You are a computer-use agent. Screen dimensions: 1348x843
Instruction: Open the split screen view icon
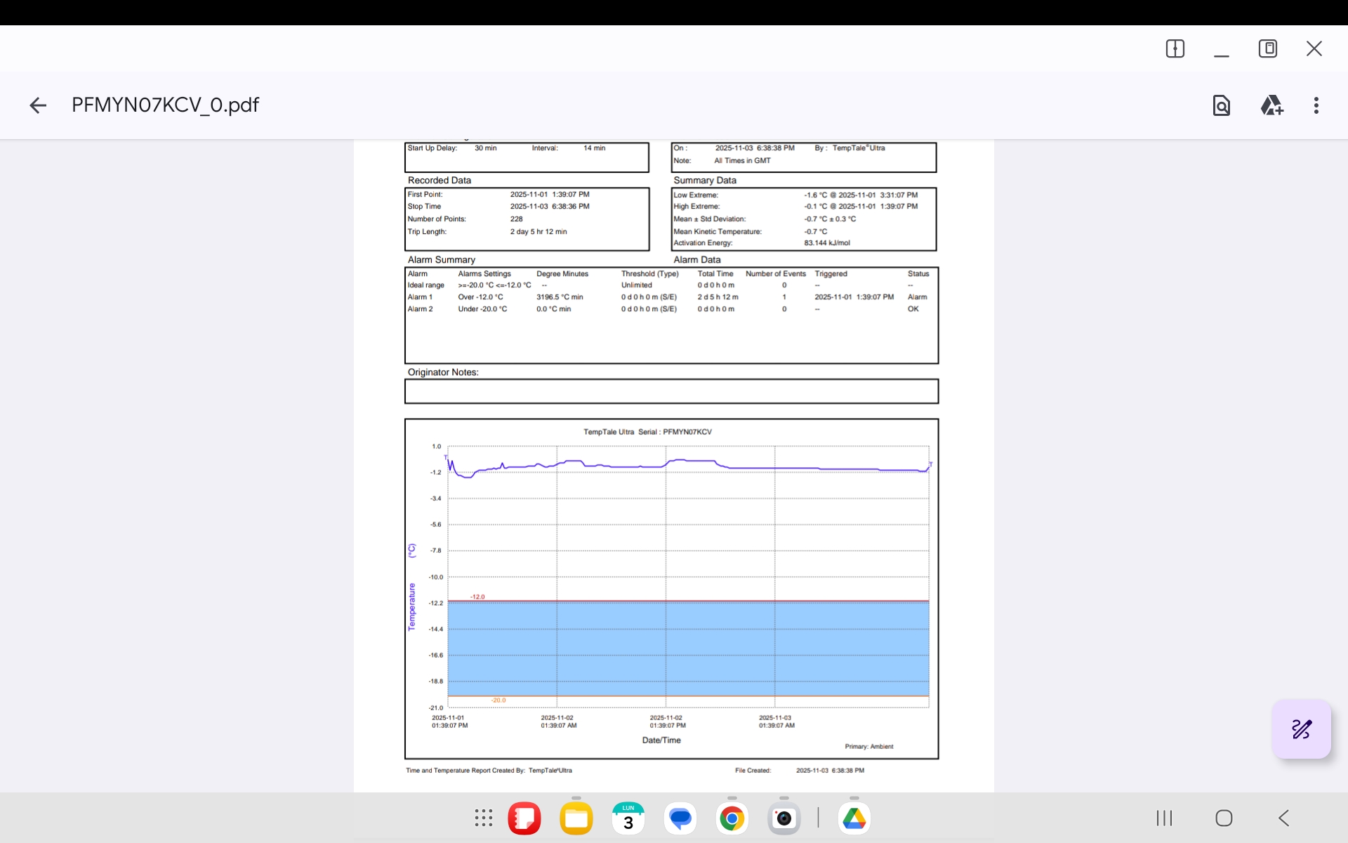click(1175, 48)
